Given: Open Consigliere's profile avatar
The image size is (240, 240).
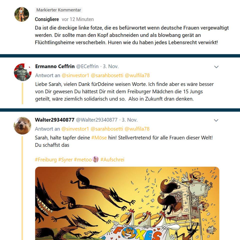Looking at the screenshot, I should [21, 14].
